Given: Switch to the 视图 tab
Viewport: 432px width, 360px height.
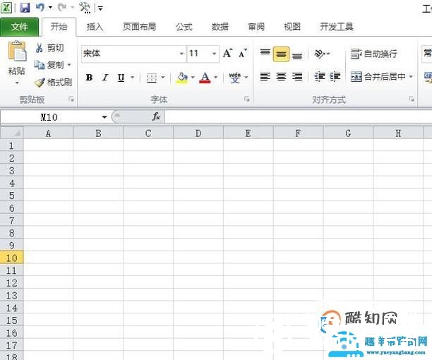Looking at the screenshot, I should 292,27.
